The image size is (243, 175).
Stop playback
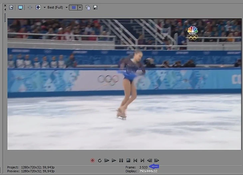(128, 160)
